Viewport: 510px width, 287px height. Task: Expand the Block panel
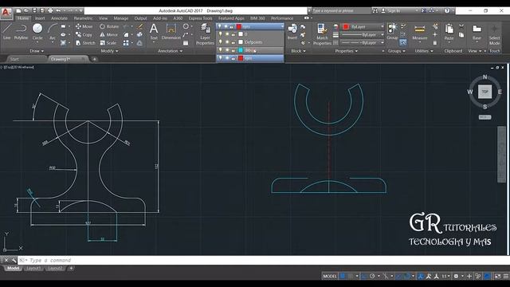[298, 51]
